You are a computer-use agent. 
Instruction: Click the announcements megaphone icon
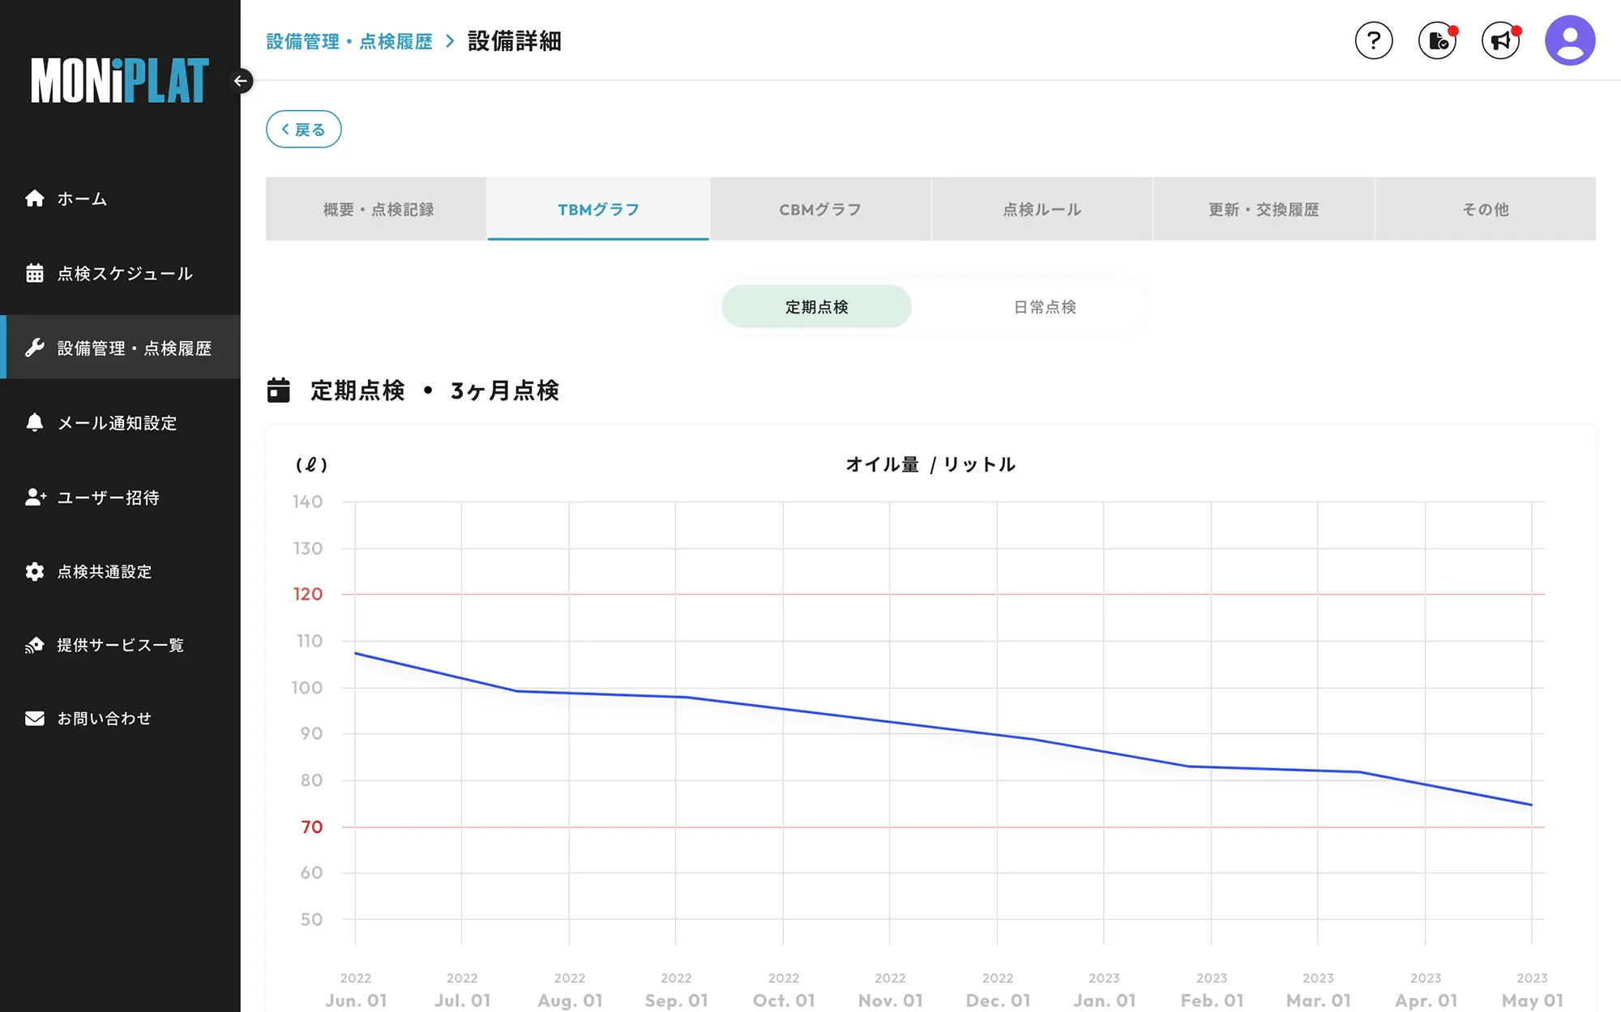(x=1500, y=40)
